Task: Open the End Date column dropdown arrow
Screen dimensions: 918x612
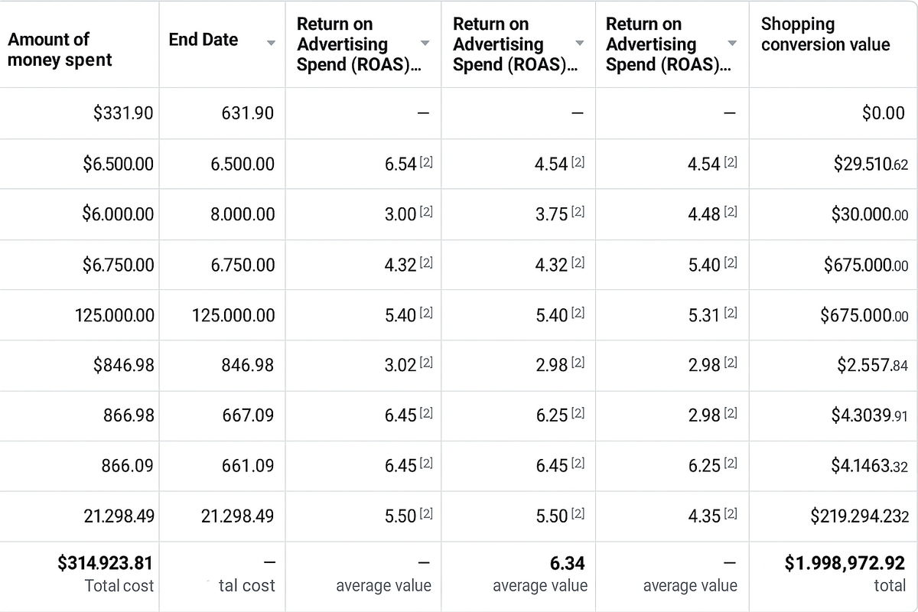Action: click(x=271, y=43)
